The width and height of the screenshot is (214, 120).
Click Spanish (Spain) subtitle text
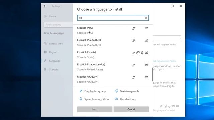click(x=86, y=57)
